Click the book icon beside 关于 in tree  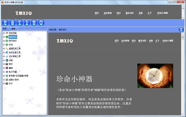pyautogui.click(x=7, y=84)
